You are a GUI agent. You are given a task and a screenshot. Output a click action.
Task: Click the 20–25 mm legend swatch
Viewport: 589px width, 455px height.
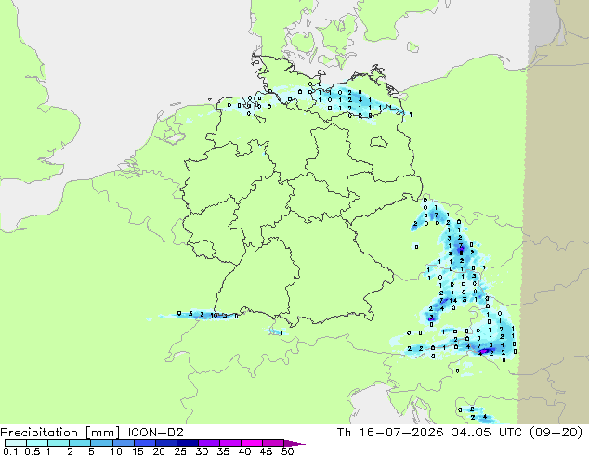tap(165, 443)
